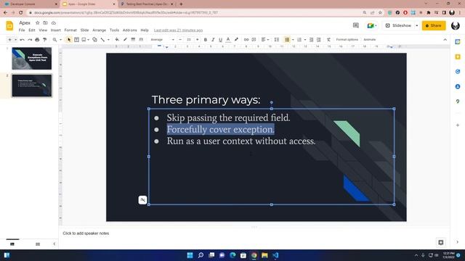Print the presentation with printer icon

[37, 39]
